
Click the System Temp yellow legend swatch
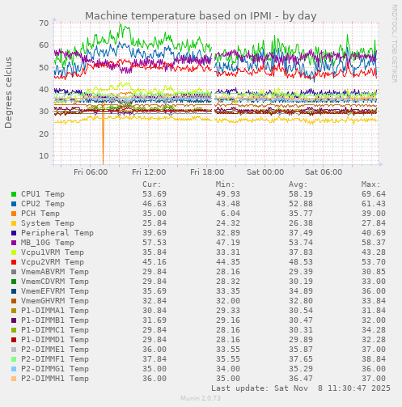[14, 223]
